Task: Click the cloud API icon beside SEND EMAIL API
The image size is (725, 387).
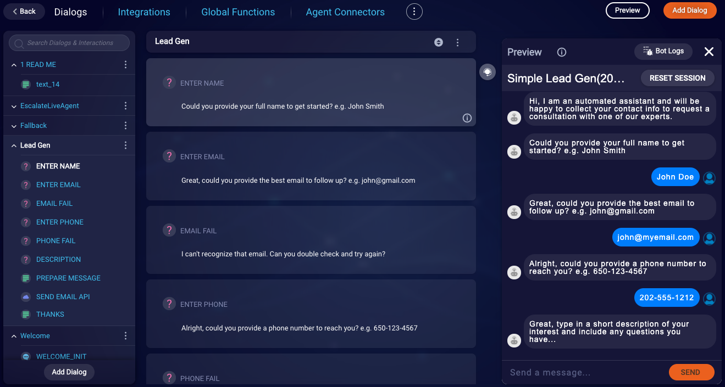Action: 25,296
